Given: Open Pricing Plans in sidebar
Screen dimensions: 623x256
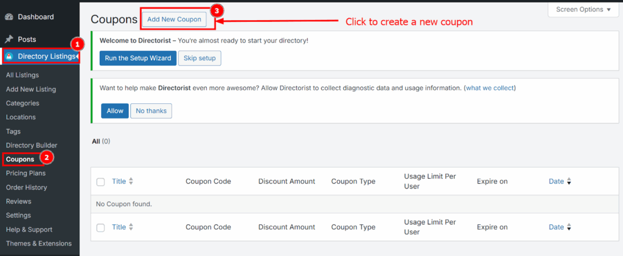Looking at the screenshot, I should [x=25, y=173].
